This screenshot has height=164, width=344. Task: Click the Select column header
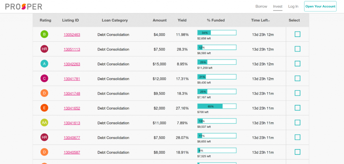click(294, 20)
